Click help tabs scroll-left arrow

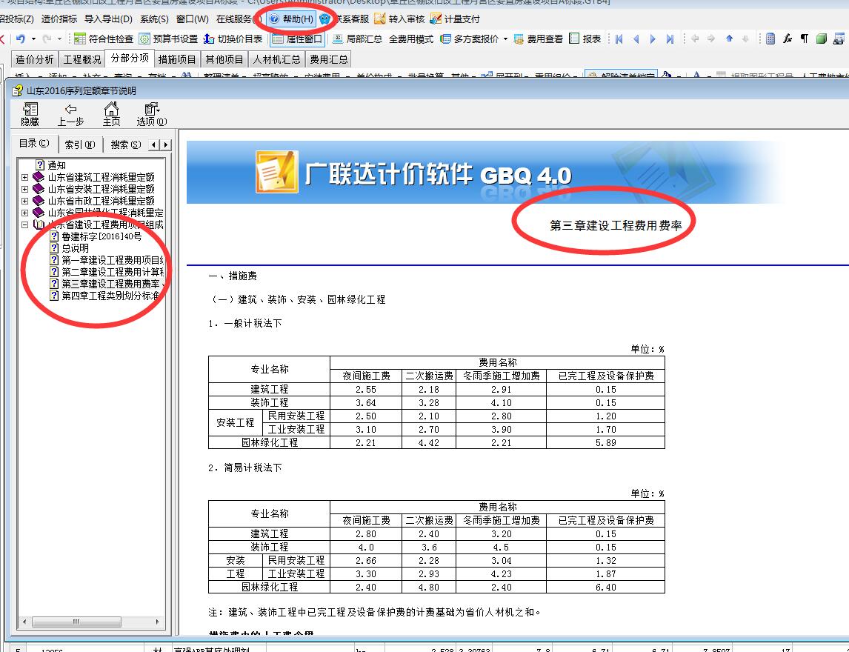pos(155,144)
